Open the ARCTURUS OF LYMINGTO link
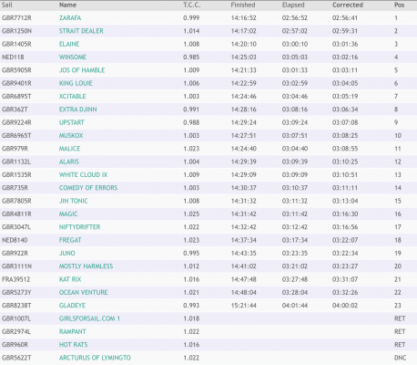This screenshot has height=365, width=417. point(95,358)
